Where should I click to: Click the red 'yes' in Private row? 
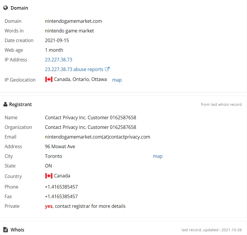tap(48, 206)
